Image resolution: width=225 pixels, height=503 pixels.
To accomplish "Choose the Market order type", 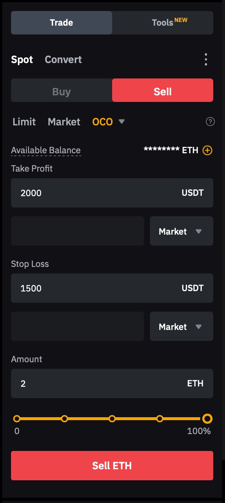I will 64,122.
